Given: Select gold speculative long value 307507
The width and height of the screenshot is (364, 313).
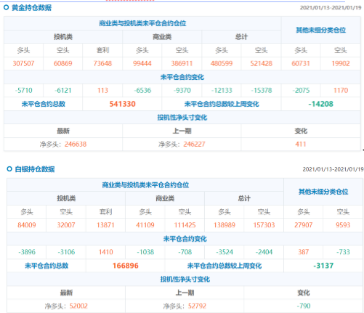Looking at the screenshot, I should (23, 64).
